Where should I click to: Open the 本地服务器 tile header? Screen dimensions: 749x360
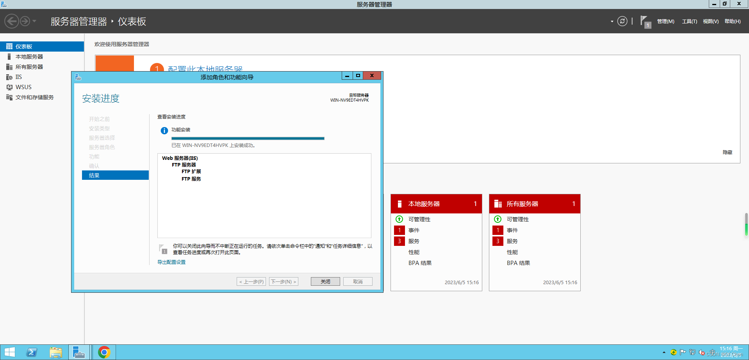[436, 204]
